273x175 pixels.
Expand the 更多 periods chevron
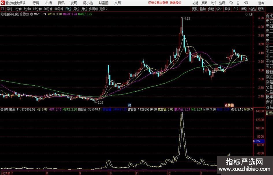point(104,9)
